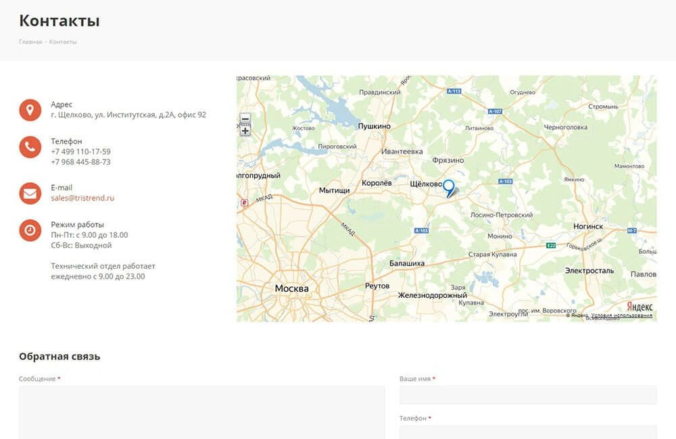Viewport: 676px width, 439px height.
Task: Click Москва label on the map
Action: pos(291,289)
